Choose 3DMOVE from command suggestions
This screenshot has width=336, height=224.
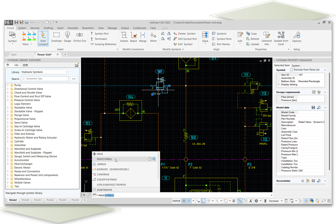124,164
